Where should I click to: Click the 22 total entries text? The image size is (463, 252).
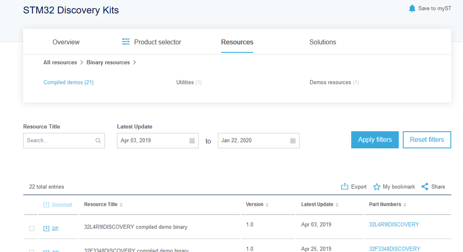click(x=47, y=187)
